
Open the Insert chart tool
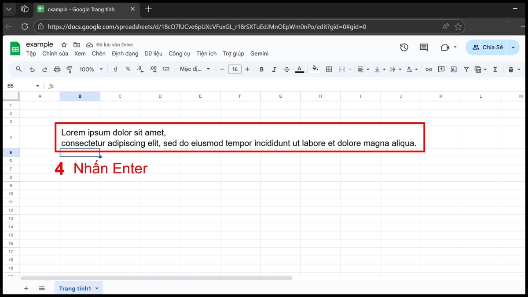click(454, 69)
